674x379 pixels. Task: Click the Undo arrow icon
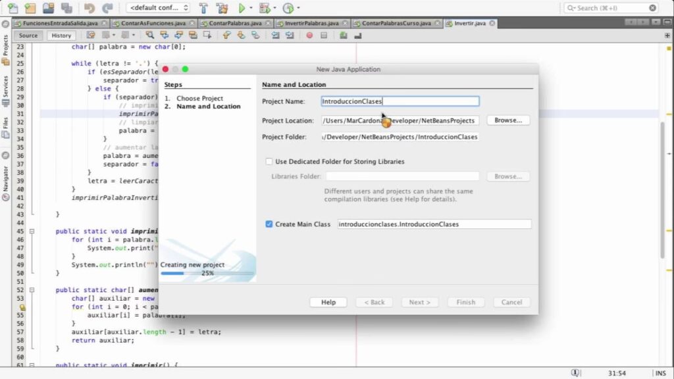pyautogui.click(x=89, y=9)
